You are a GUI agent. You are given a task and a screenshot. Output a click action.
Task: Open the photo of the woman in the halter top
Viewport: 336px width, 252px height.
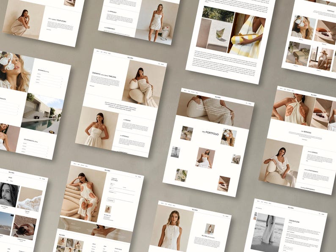(x=293, y=108)
